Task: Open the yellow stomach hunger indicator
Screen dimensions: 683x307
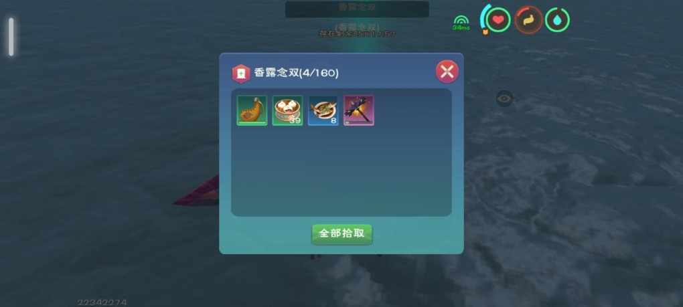Action: point(528,19)
